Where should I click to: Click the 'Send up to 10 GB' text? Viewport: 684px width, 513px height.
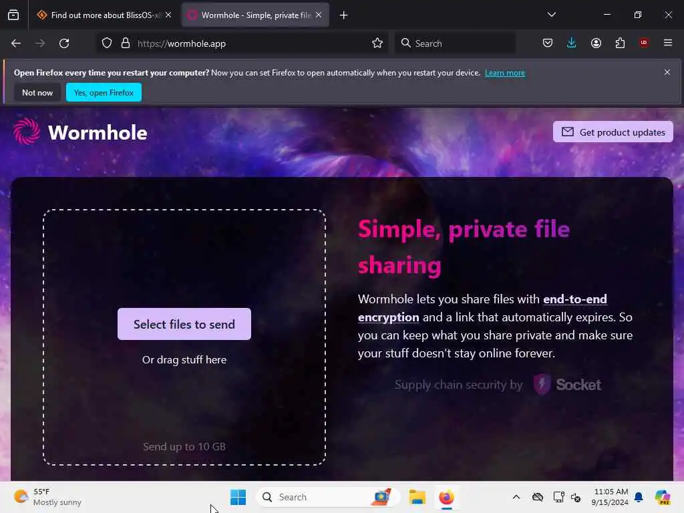184,447
